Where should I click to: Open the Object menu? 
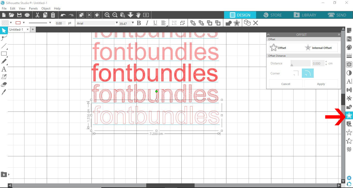click(x=46, y=8)
